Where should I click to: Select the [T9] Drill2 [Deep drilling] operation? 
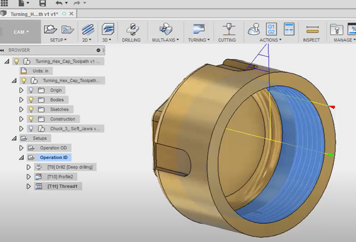[x=66, y=167]
